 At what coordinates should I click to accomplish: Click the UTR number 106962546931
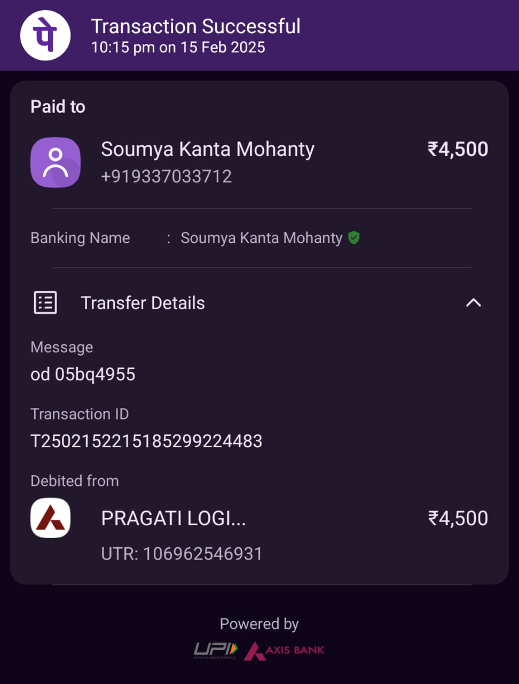pos(202,554)
